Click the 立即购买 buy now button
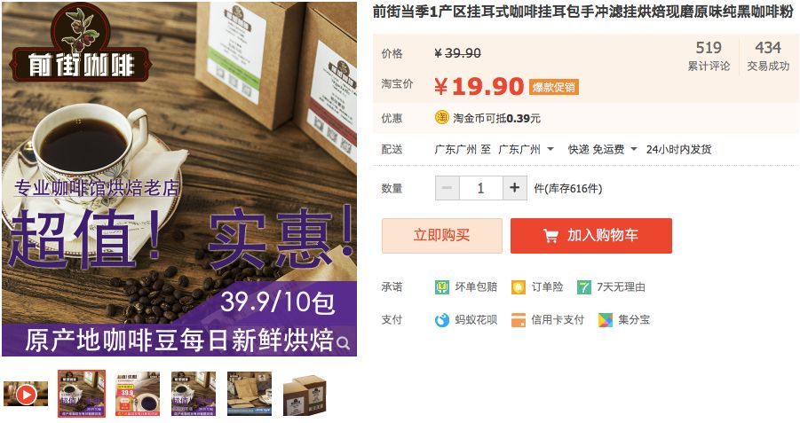This screenshot has width=800, height=423. click(x=442, y=236)
